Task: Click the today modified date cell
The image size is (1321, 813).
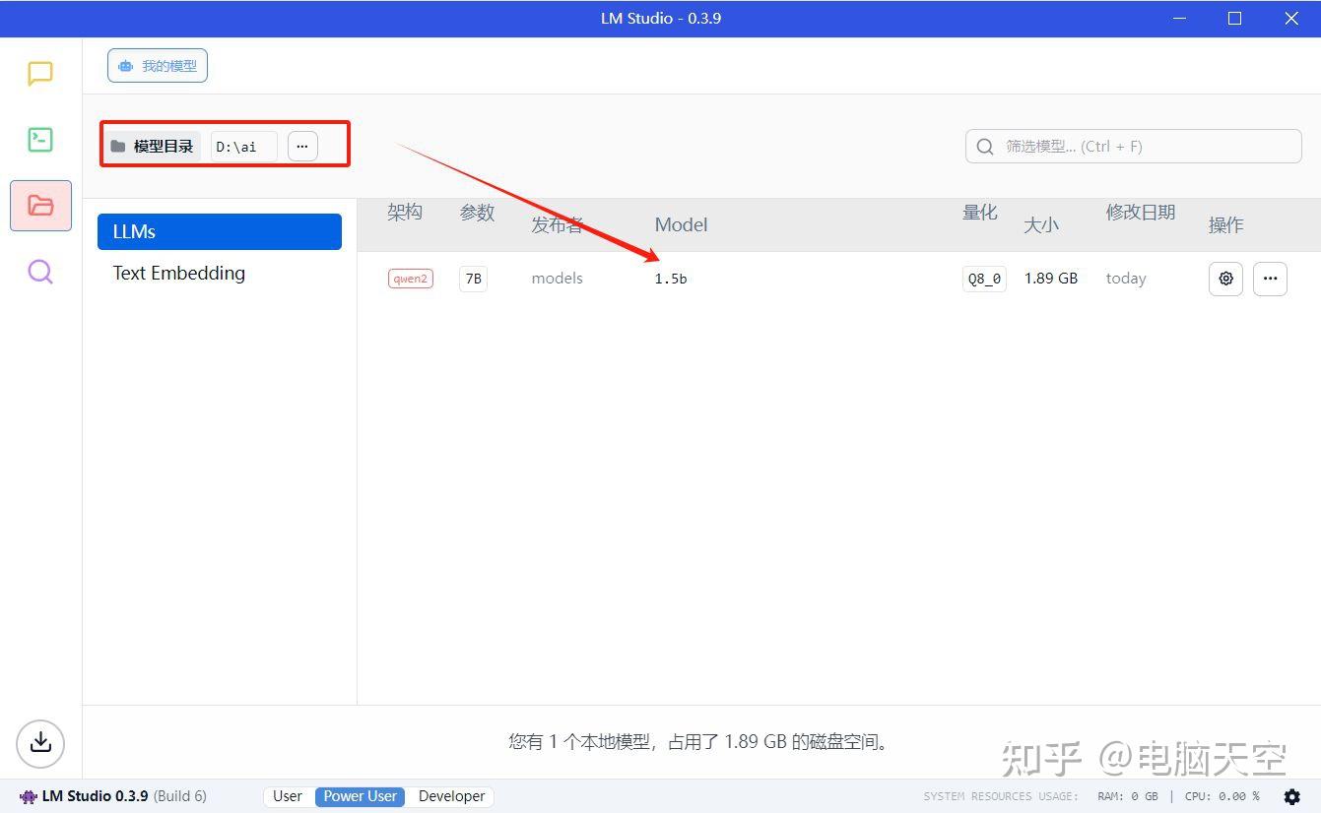Action: [x=1126, y=279]
